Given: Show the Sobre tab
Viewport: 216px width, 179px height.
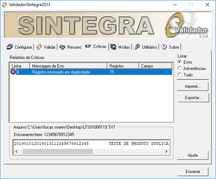Looking at the screenshot, I should click(x=170, y=47).
